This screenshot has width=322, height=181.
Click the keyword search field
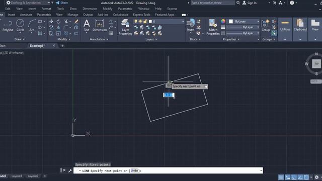tap(212, 3)
